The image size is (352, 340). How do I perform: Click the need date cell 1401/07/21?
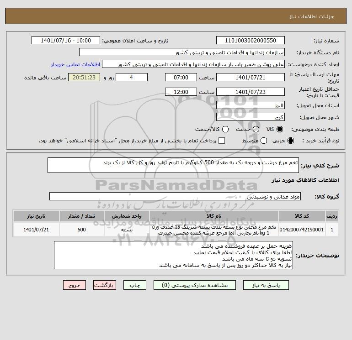click(36, 230)
